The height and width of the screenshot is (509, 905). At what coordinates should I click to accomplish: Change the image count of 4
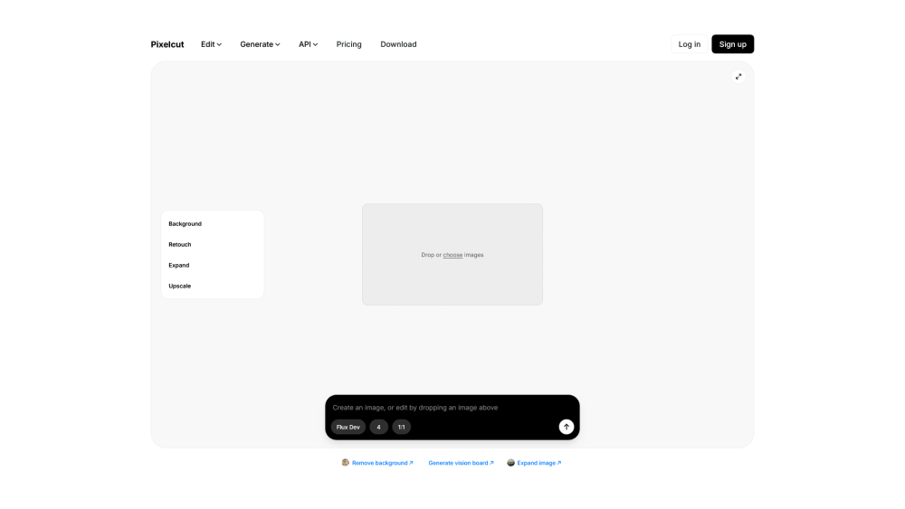click(x=378, y=427)
